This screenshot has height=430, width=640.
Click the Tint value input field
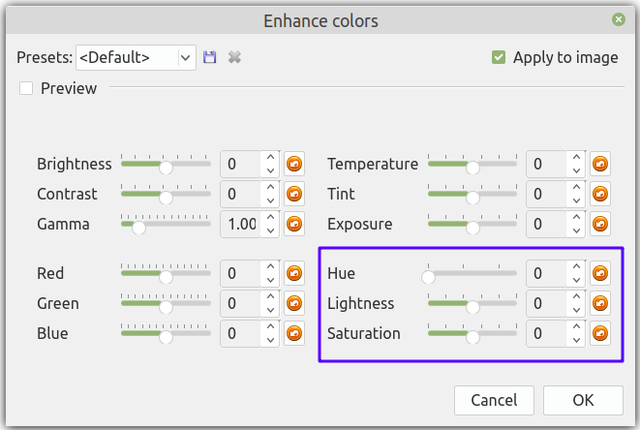pos(545,194)
